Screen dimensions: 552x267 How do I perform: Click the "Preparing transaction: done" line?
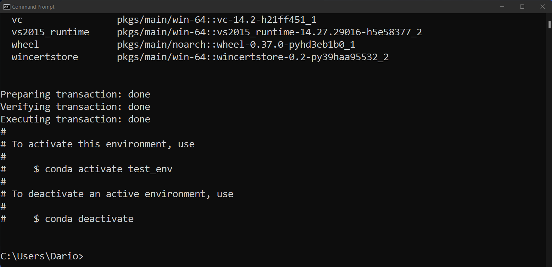pos(75,94)
